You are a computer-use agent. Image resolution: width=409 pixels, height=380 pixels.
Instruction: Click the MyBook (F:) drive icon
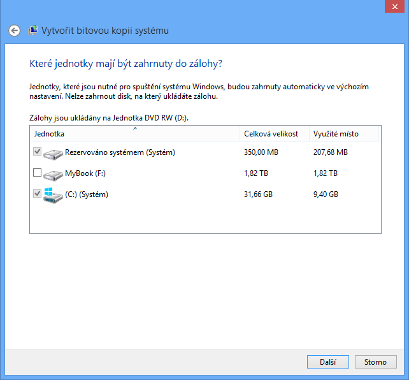pyautogui.click(x=54, y=173)
